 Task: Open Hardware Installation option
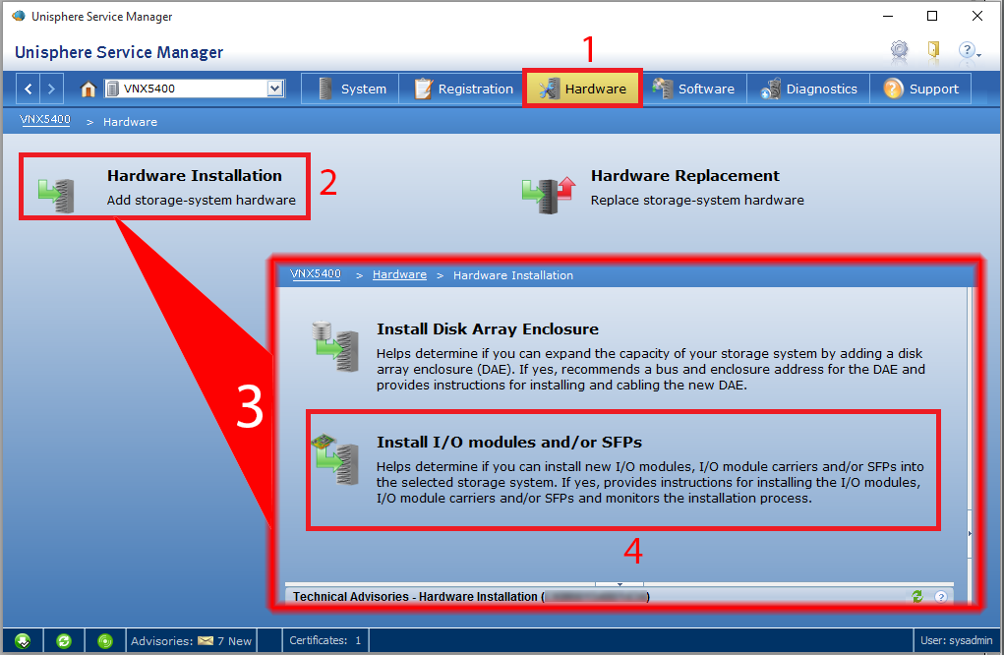coord(164,186)
